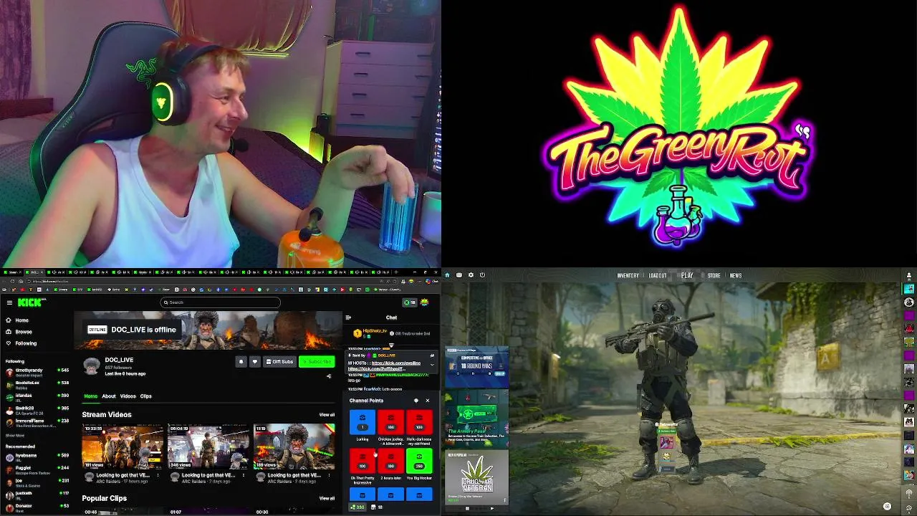Viewport: 917px width, 516px height.
Task: Redeem the 2 hours later reward
Action: click(x=390, y=461)
